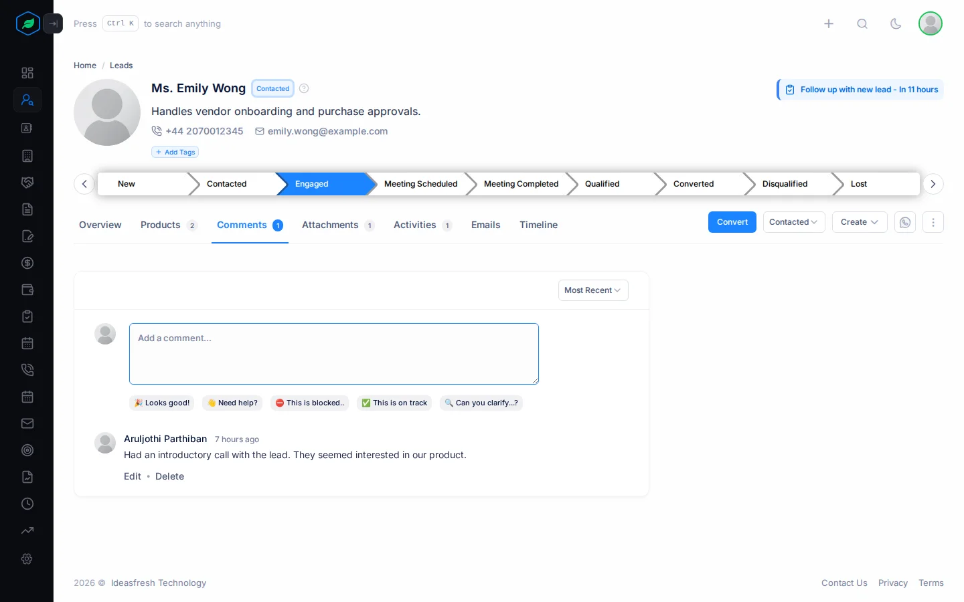Click the Add a comment text box
The width and height of the screenshot is (964, 602).
(x=334, y=354)
